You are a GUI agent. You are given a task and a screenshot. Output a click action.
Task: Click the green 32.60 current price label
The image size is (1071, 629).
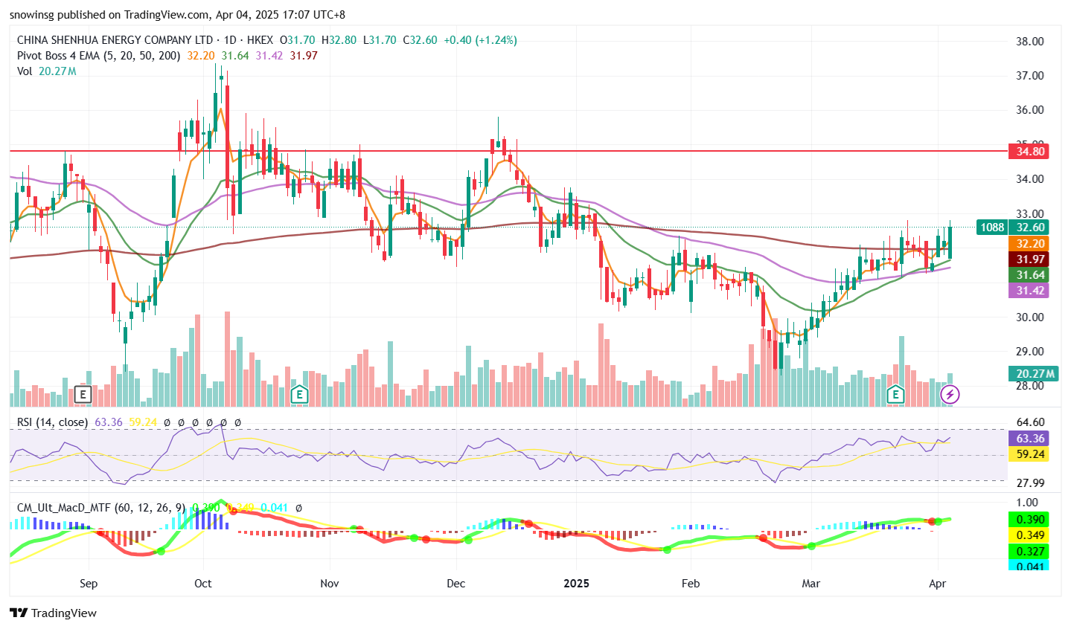coord(1028,228)
